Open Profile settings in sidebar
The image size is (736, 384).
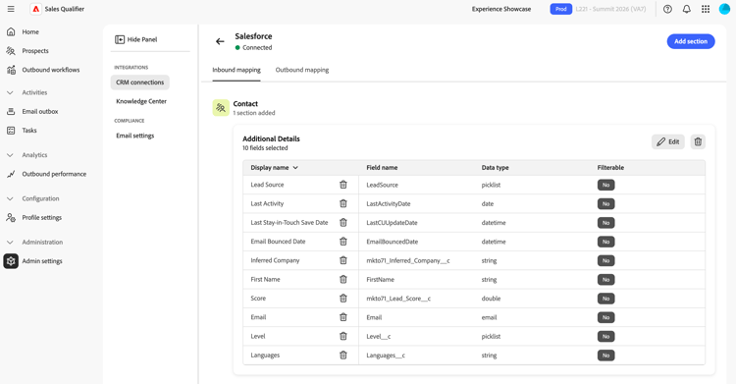(42, 218)
